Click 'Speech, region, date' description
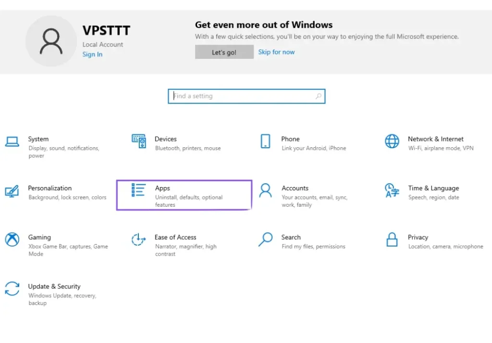 pos(434,197)
